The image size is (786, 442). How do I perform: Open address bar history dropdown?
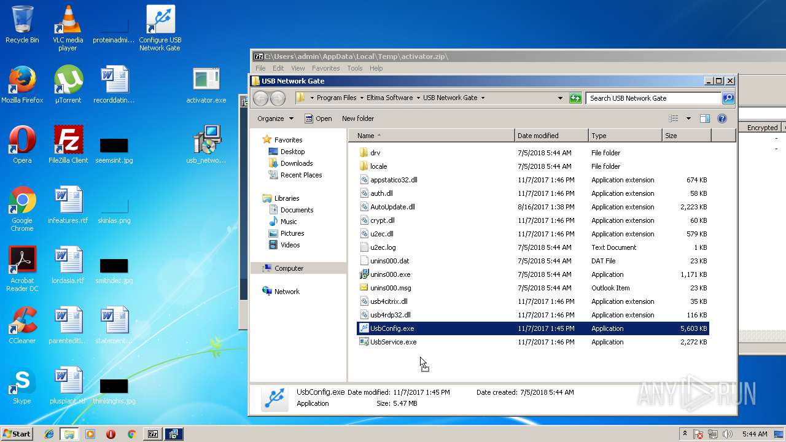point(560,98)
